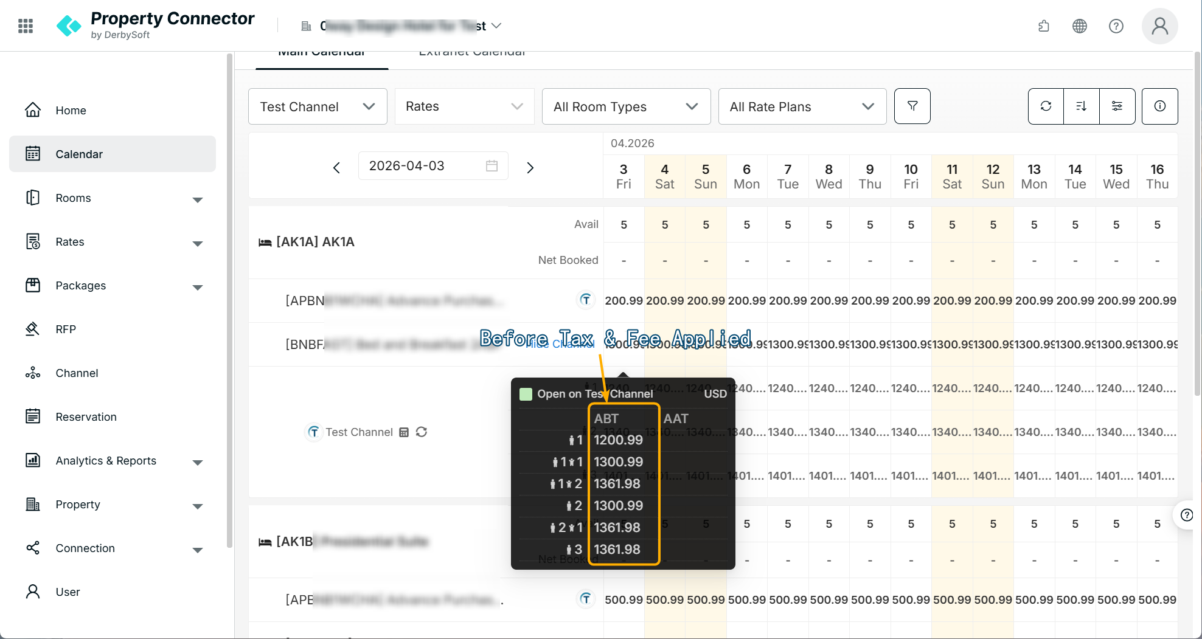Image resolution: width=1202 pixels, height=639 pixels.
Task: Click the sidebar vertical scrollbar
Action: click(x=229, y=301)
